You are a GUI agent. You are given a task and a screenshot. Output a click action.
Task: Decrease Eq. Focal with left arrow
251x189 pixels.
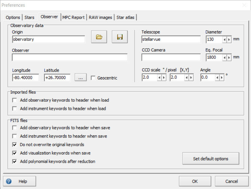(225, 58)
